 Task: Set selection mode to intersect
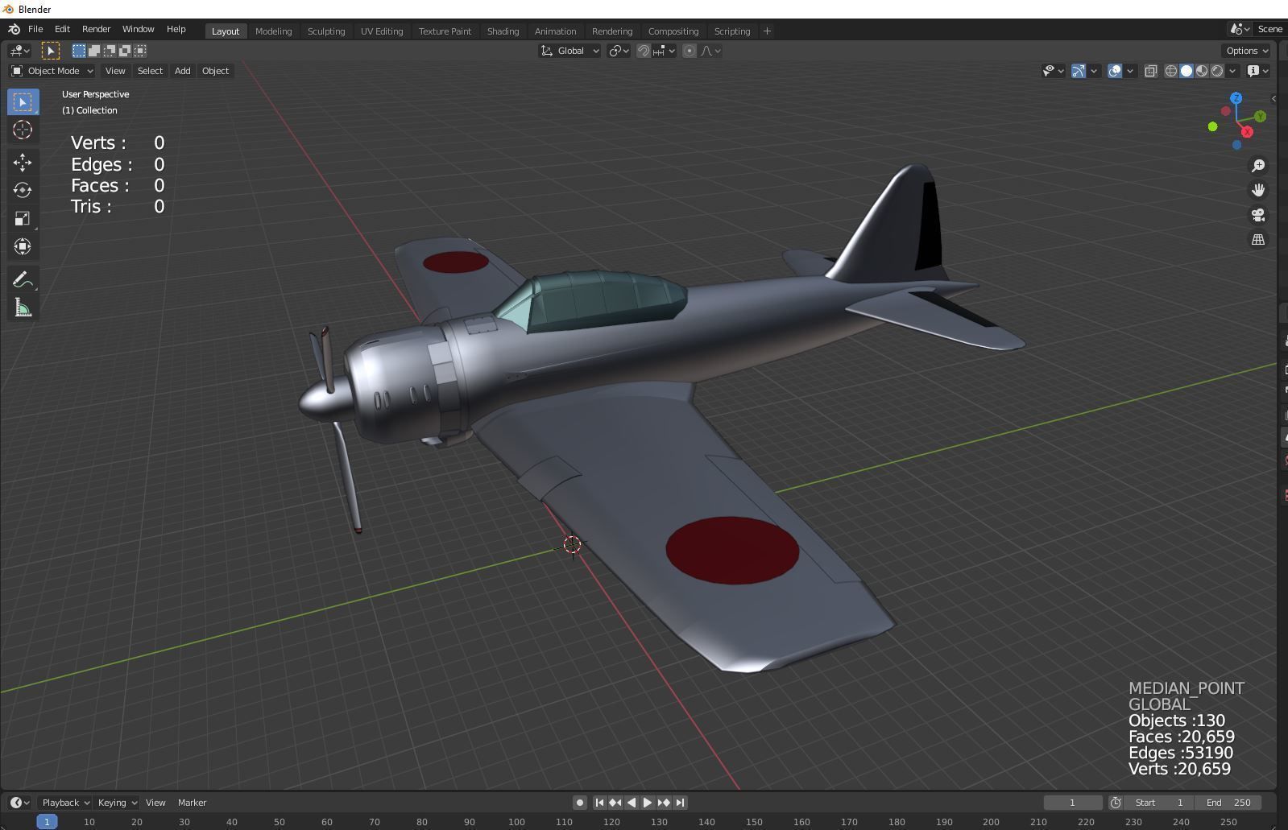coord(140,51)
